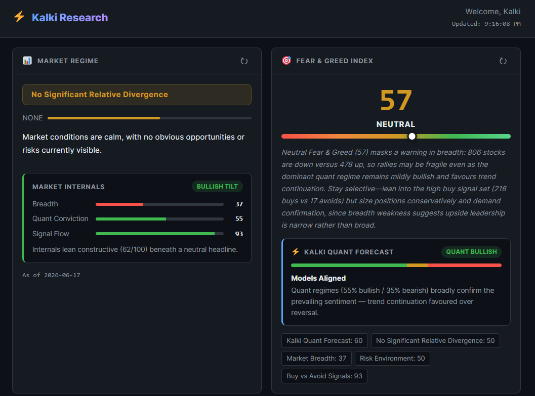The image size is (535, 396).
Task: Click the Kalki Research lightning bolt logo
Action: pyautogui.click(x=19, y=17)
